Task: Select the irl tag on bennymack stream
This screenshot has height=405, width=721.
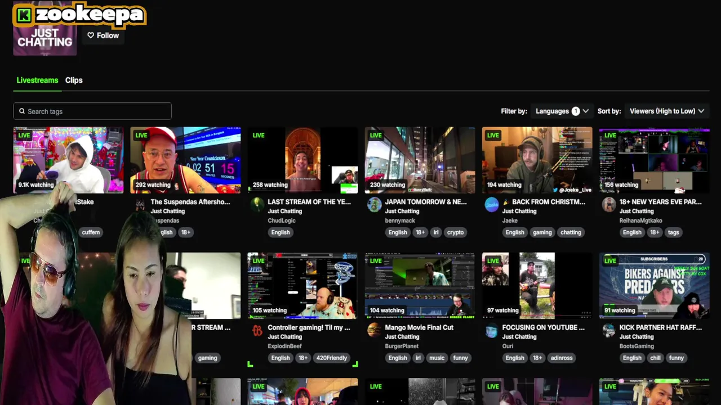Action: coord(436,232)
